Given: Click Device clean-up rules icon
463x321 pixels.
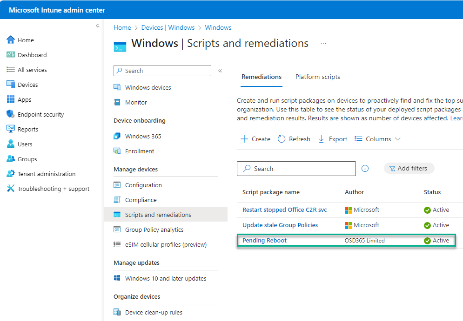Looking at the screenshot, I should (117, 312).
